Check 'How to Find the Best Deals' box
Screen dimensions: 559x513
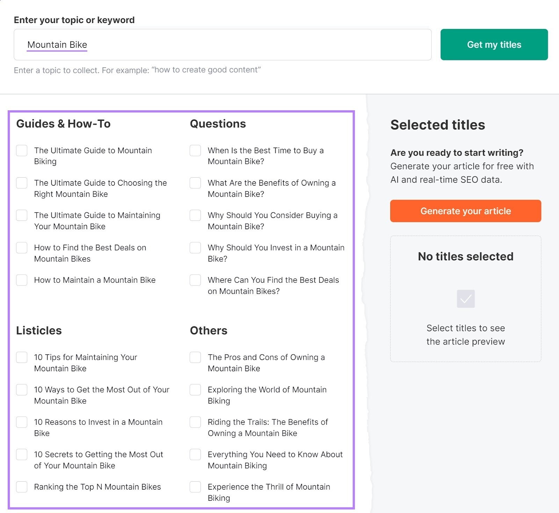22,248
